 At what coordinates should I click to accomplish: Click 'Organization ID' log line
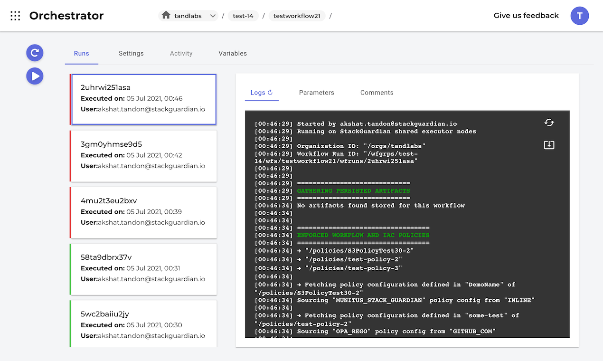(x=340, y=146)
